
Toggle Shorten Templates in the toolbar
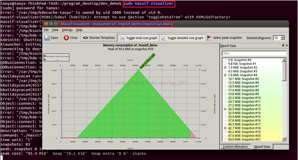pyautogui.click(x=99, y=38)
